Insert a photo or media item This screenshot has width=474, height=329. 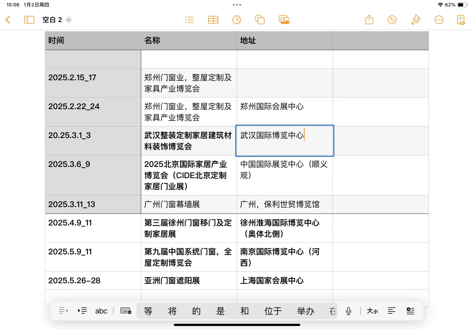(x=284, y=20)
